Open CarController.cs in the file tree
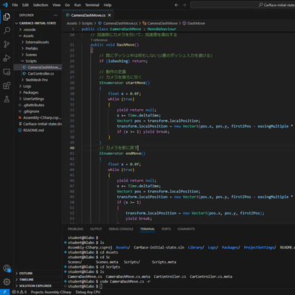295x295 pixels. tap(38, 74)
